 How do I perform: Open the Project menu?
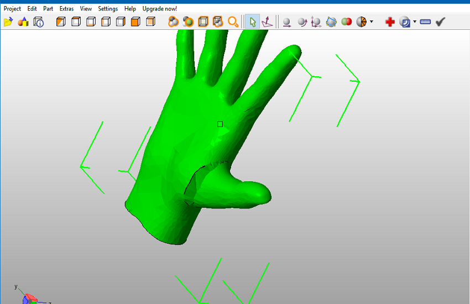(12, 9)
